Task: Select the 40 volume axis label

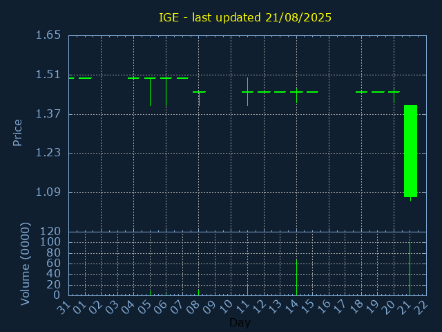Action: (x=54, y=274)
